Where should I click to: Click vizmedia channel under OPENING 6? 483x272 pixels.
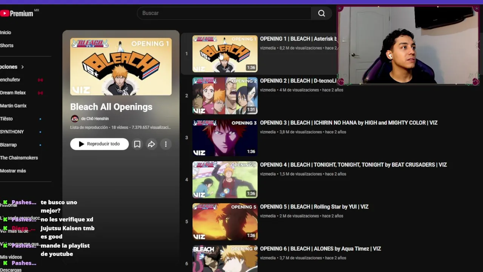pos(268,258)
